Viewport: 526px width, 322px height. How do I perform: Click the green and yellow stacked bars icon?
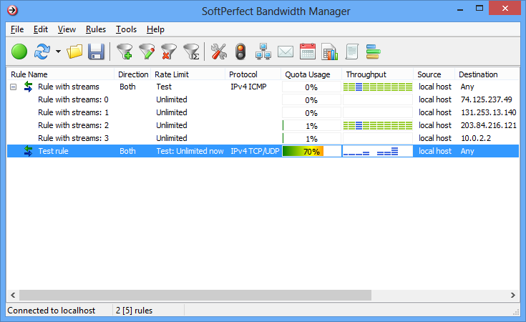pos(373,52)
